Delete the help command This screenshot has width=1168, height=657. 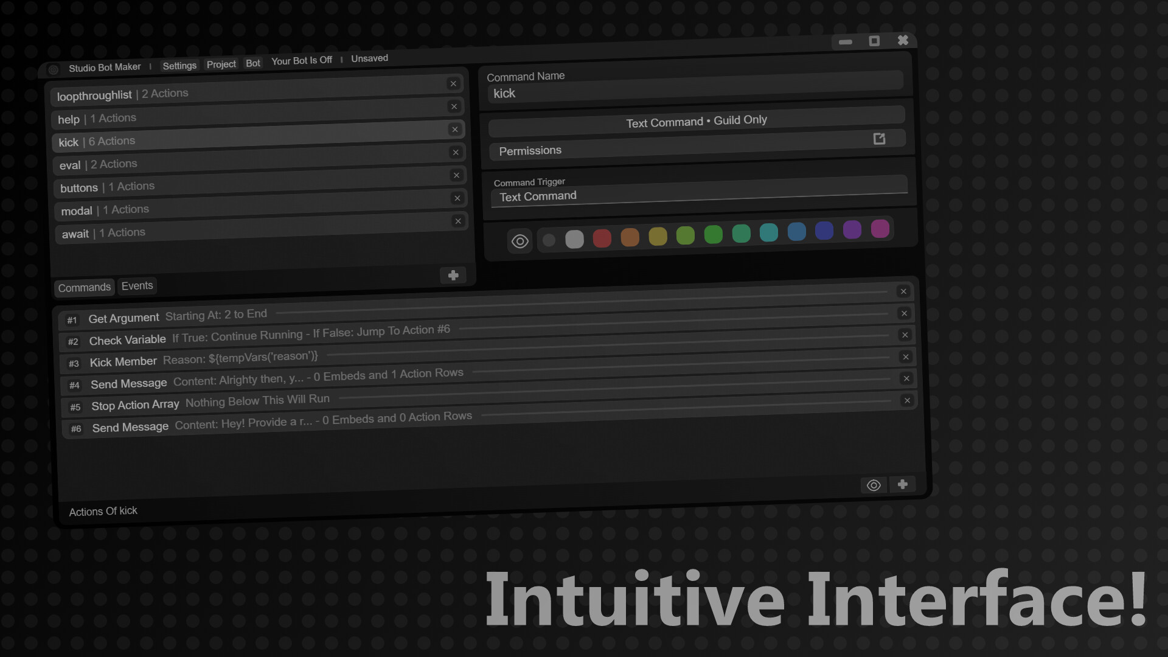[454, 106]
